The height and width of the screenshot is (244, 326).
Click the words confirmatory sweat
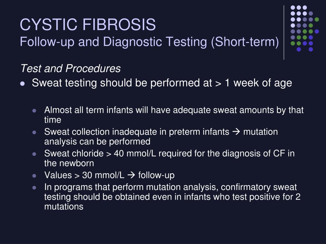(259, 187)
